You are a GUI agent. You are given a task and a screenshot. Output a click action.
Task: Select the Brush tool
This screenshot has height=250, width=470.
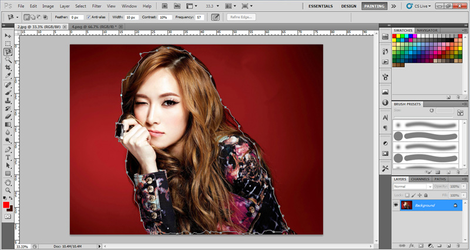8,93
